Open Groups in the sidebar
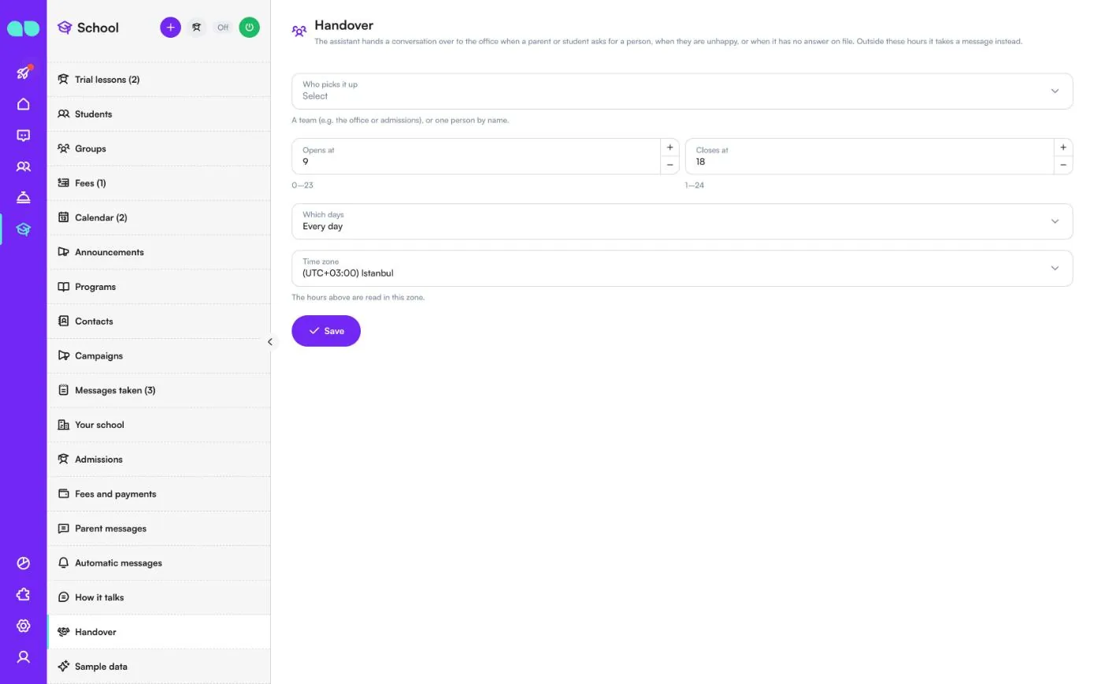This screenshot has height=684, width=1094. [159, 149]
